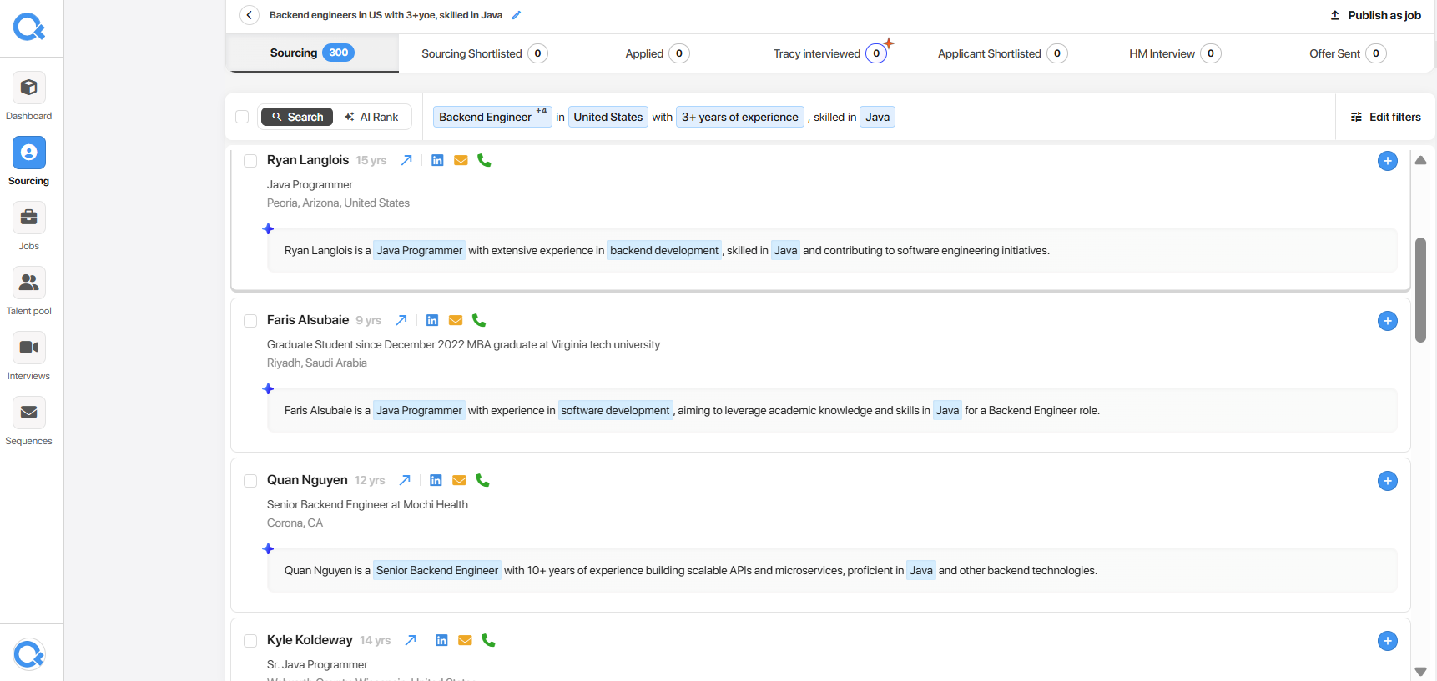Select Quan Nguyen checkbox
Viewport: 1437px width, 681px height.
pos(250,481)
